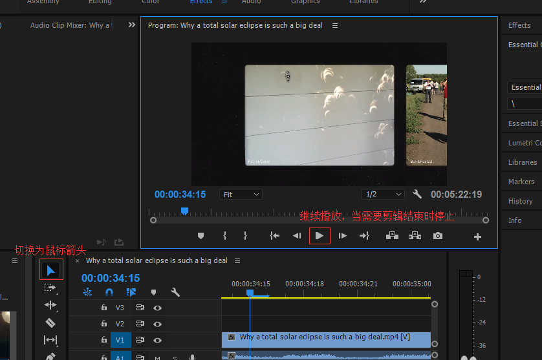Select the Selection arrow tool
This screenshot has height=360, width=542.
[51, 270]
